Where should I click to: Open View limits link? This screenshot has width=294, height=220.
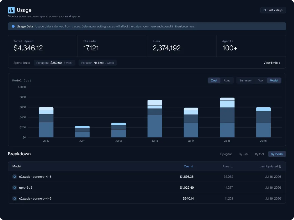tap(272, 63)
